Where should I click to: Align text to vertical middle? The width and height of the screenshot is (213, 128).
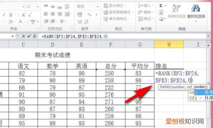53,6
